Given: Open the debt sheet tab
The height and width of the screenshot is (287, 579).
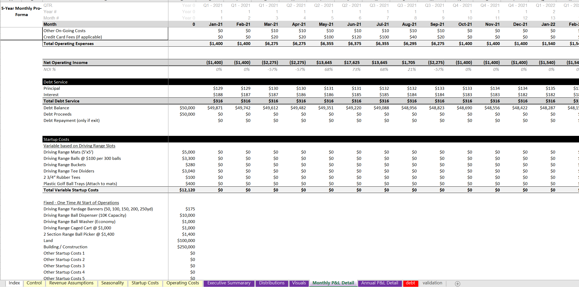Looking at the screenshot, I should coord(411,283).
